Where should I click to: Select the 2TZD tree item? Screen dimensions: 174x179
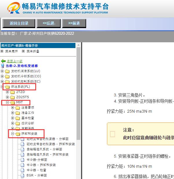[21, 92]
